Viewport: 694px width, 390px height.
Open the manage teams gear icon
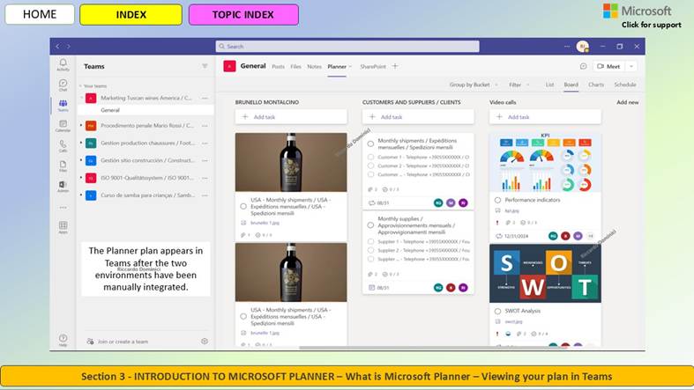205,341
